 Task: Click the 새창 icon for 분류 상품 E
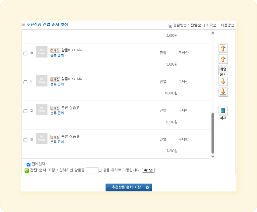coord(55,137)
